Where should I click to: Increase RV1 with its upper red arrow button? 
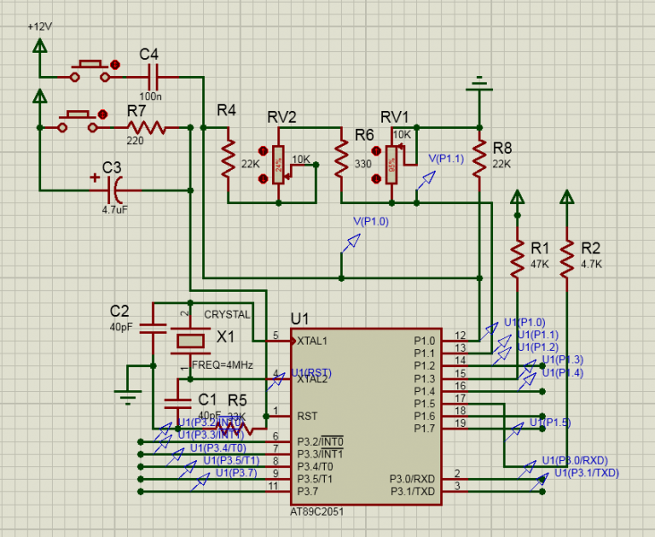click(376, 150)
